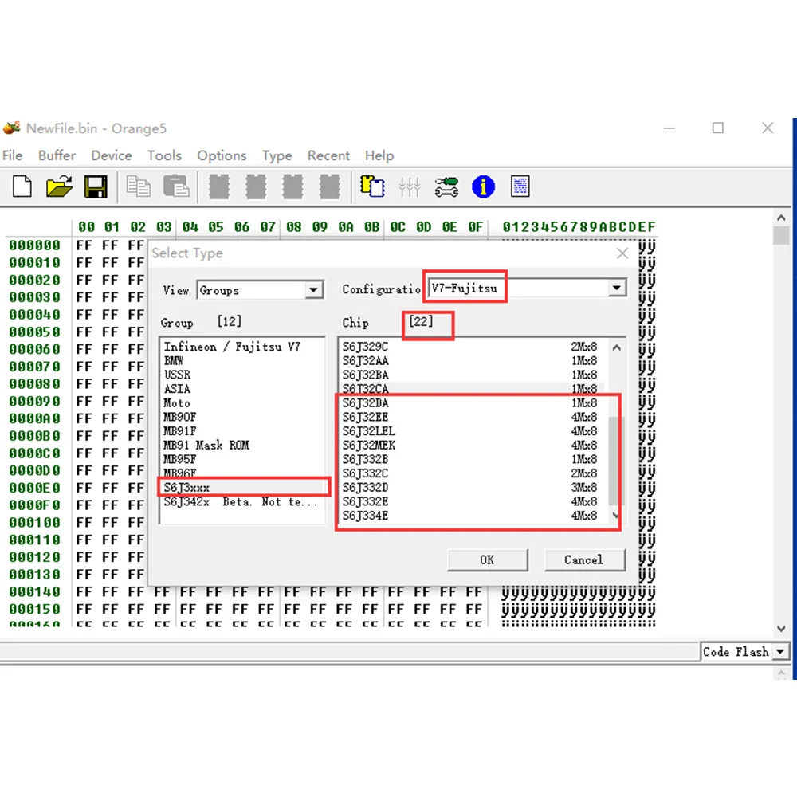Click the yellow chip select type icon

point(372,187)
